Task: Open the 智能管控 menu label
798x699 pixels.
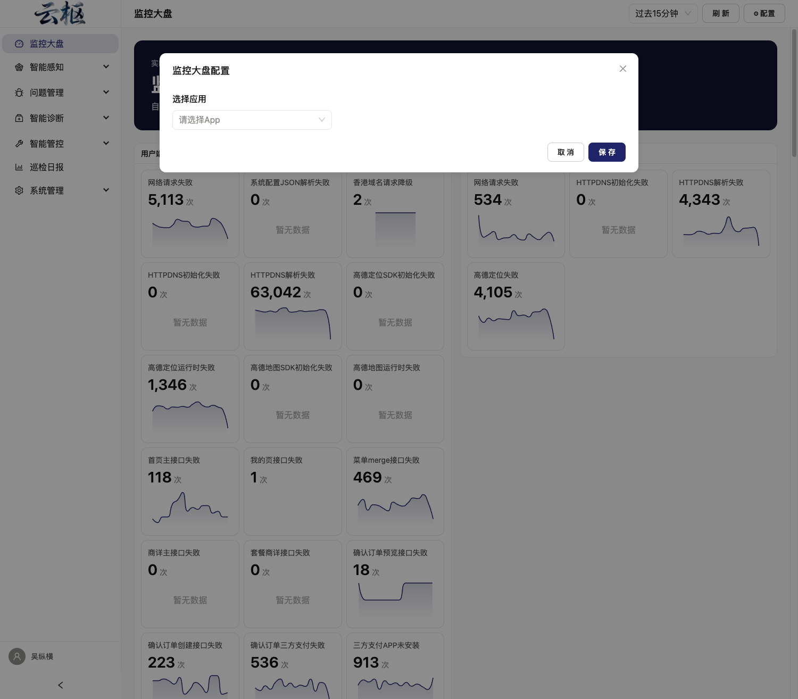Action: click(x=47, y=144)
